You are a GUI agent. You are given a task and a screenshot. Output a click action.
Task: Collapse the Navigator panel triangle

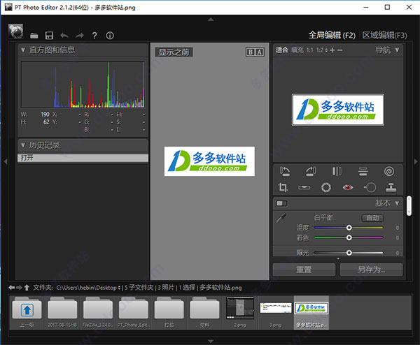click(397, 50)
